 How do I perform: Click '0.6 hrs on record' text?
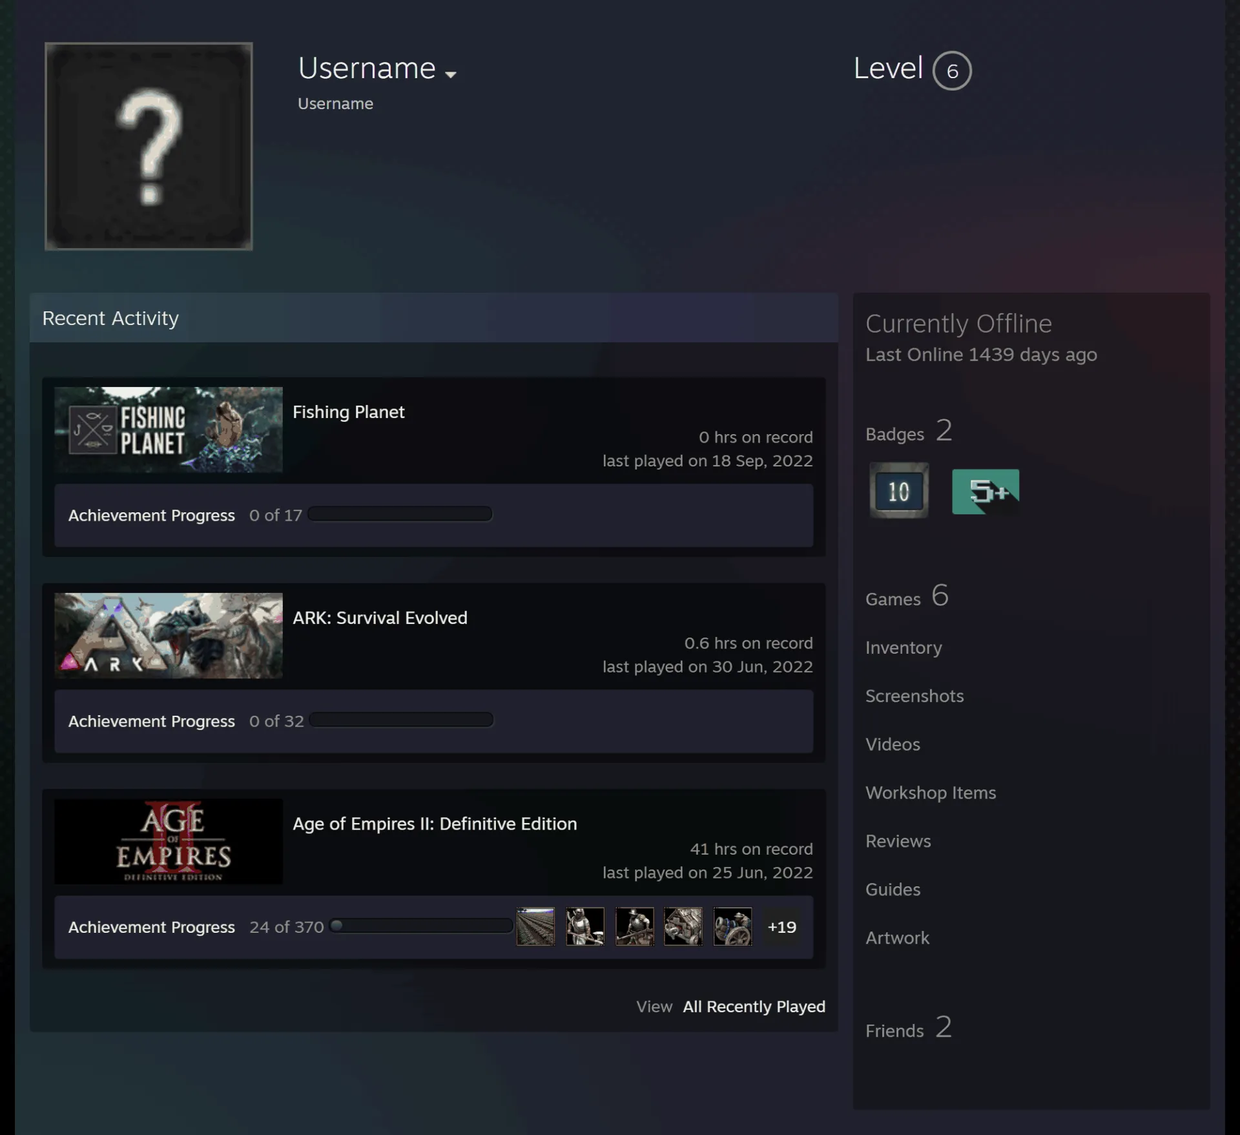749,643
